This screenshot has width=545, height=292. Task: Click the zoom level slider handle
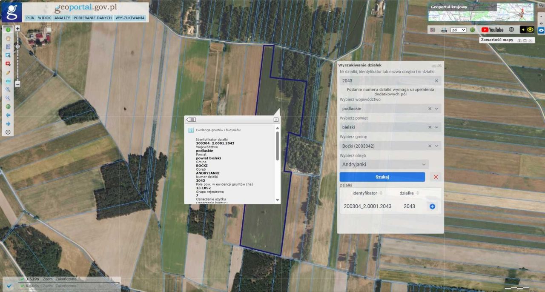tap(17, 46)
